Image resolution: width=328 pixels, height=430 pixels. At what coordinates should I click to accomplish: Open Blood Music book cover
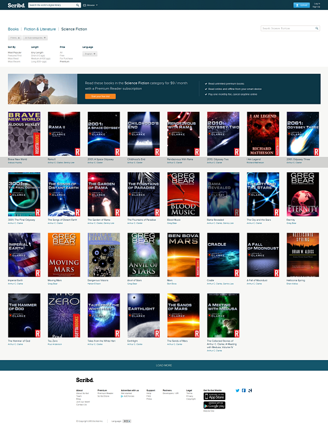183,194
